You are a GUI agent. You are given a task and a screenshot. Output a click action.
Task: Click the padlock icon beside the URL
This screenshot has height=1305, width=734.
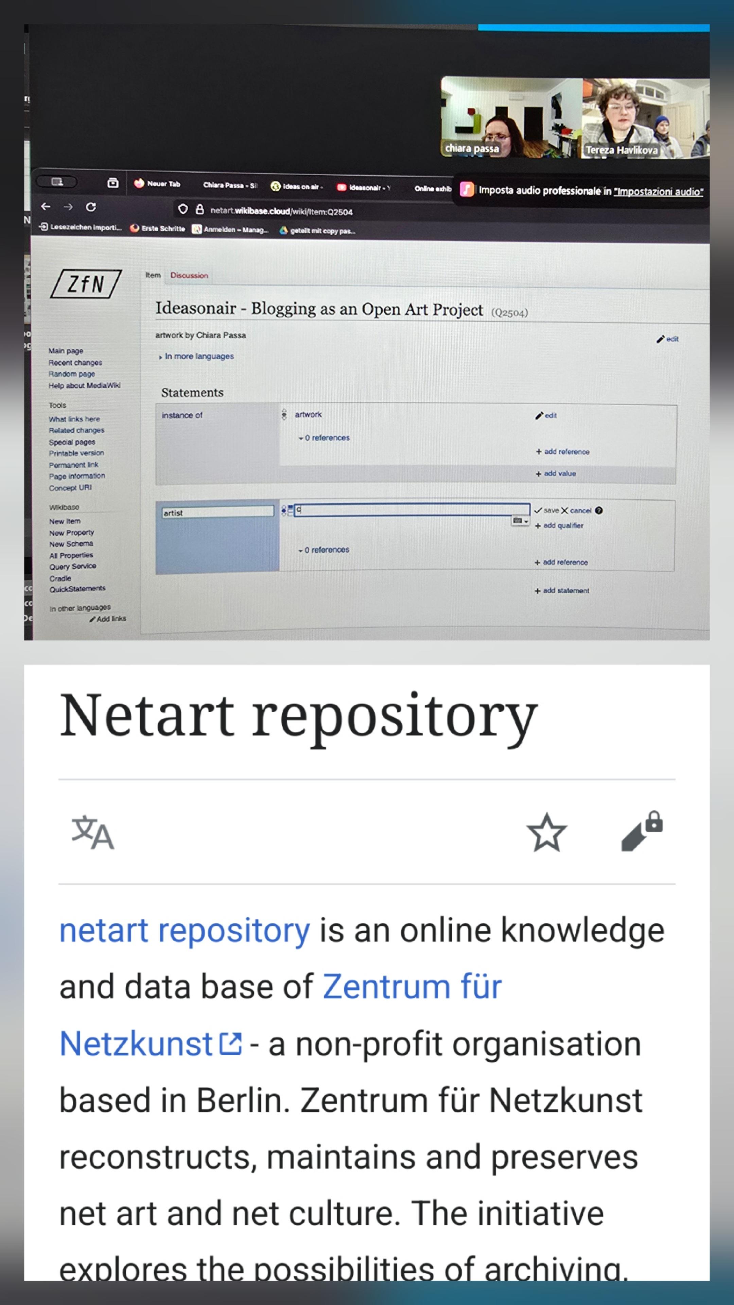199,209
